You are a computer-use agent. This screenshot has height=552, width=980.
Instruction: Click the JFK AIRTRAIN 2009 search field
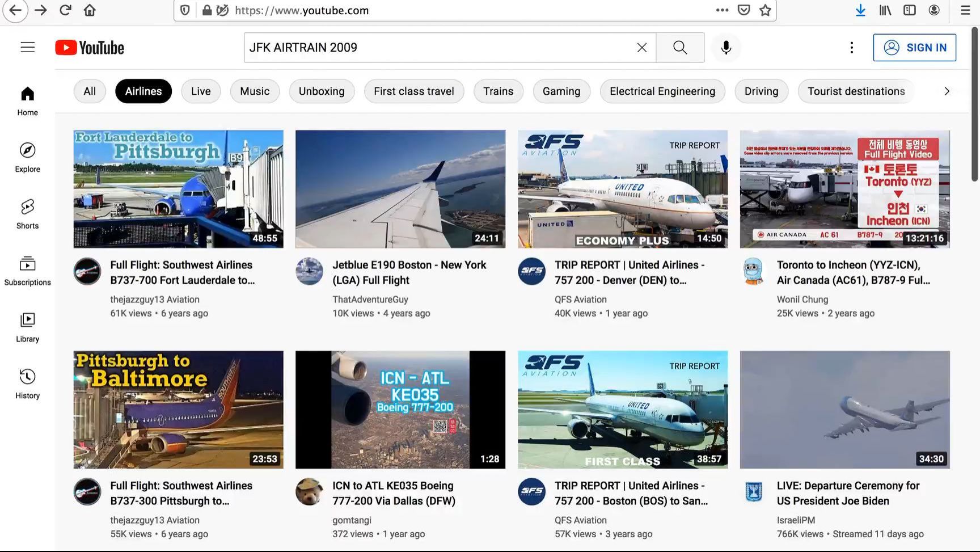pyautogui.click(x=437, y=48)
